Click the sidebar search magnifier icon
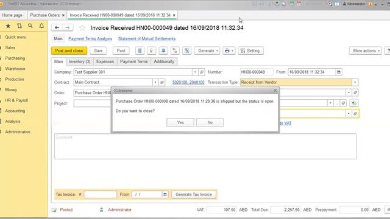This screenshot has height=219, width=390. click(30, 26)
